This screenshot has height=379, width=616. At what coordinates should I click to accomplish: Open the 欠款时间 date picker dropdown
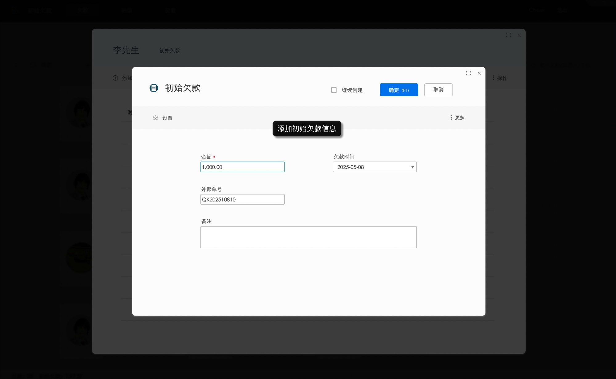coord(412,167)
